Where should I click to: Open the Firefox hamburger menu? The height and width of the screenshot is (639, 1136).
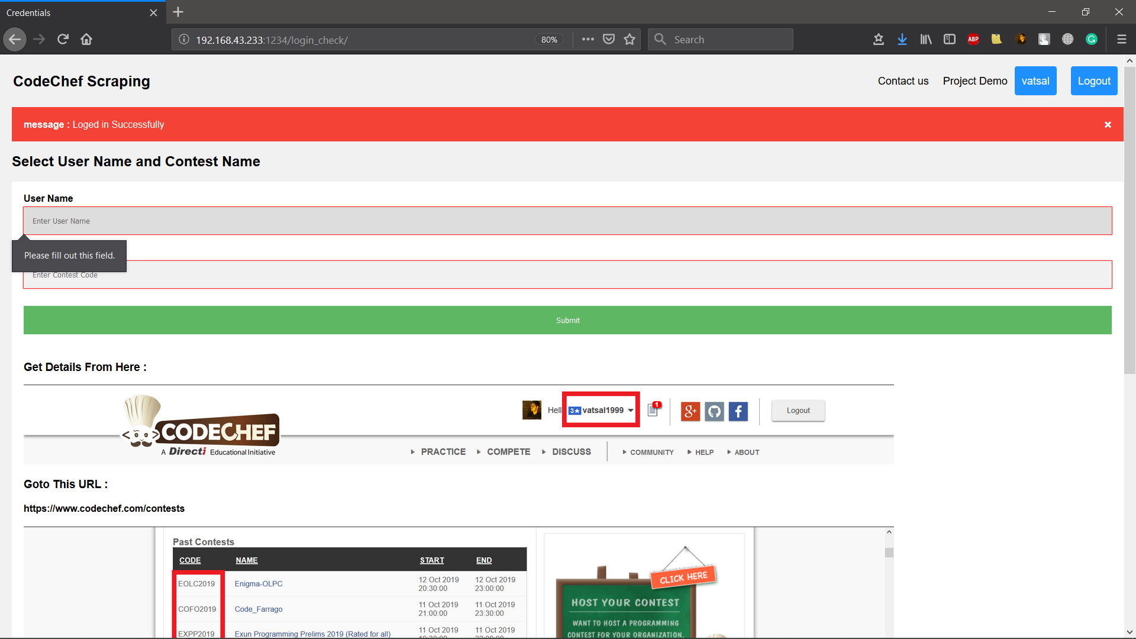1121,40
